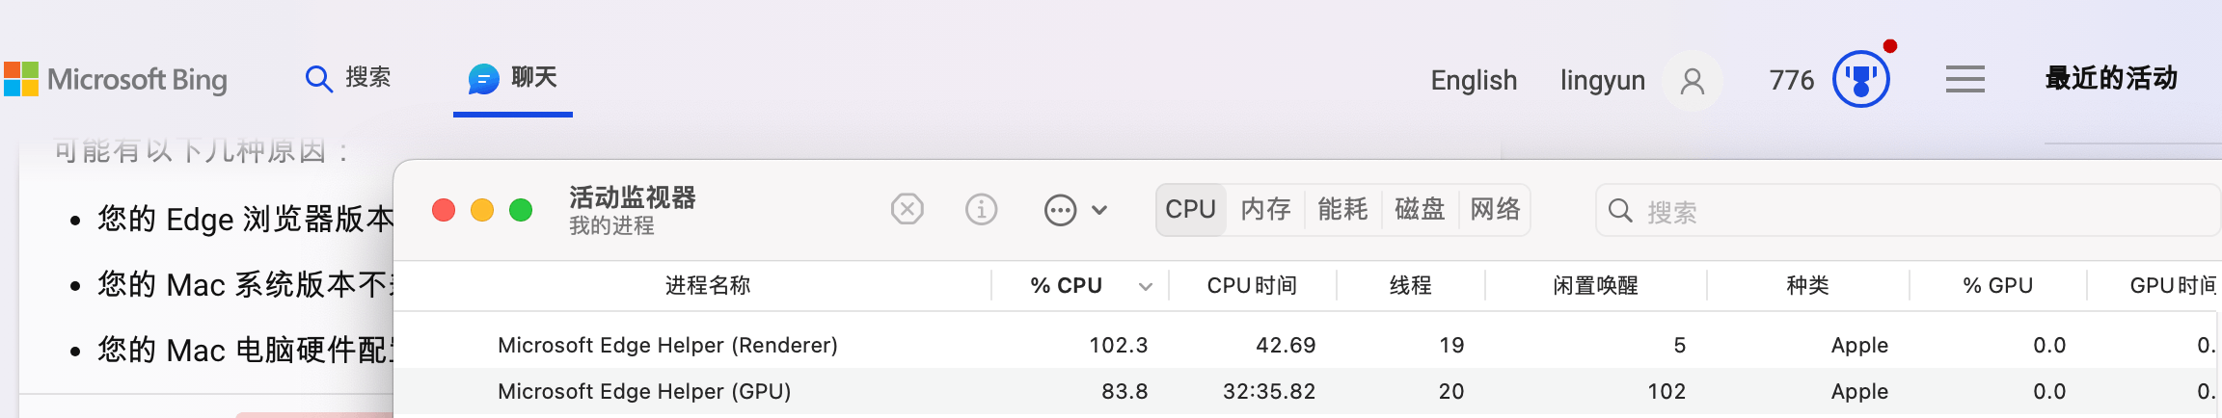Open the Bing search magnifier icon
Viewport: 2222px width, 418px height.
click(x=318, y=78)
